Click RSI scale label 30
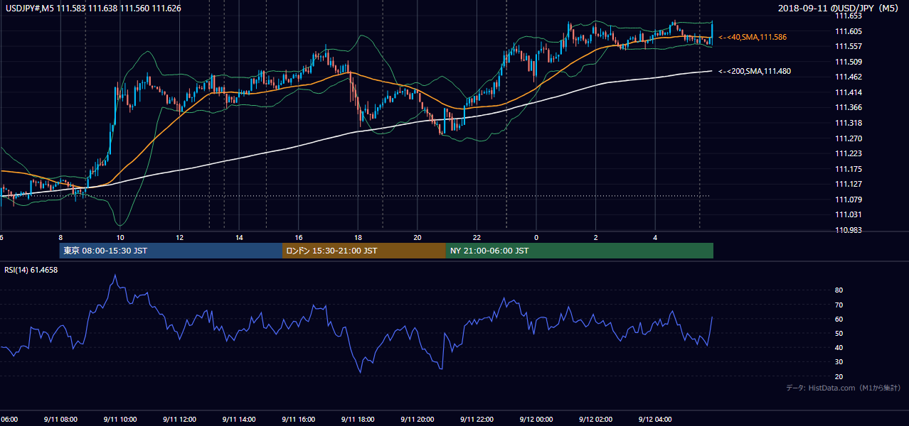Viewport: 909px width, 426px height. 839,362
